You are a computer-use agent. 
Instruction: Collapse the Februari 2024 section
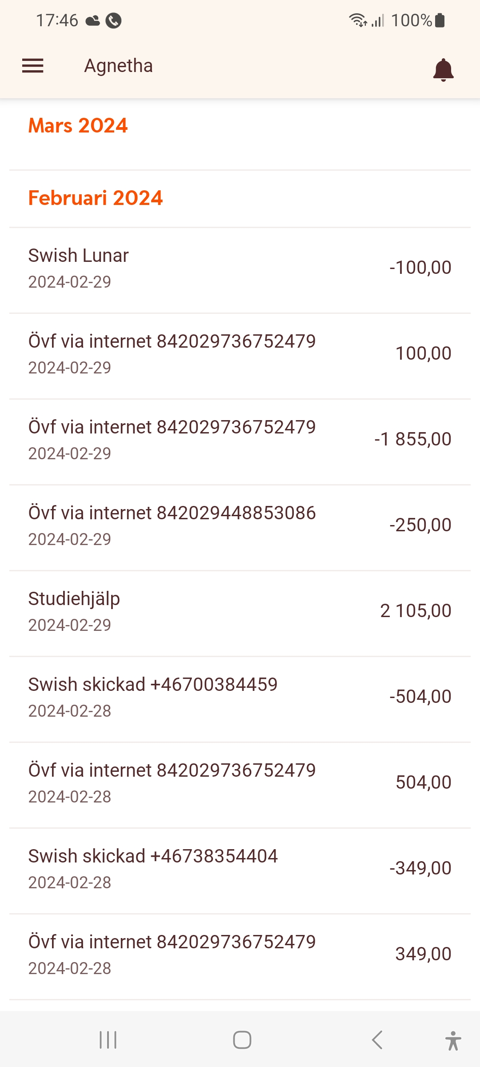click(96, 198)
